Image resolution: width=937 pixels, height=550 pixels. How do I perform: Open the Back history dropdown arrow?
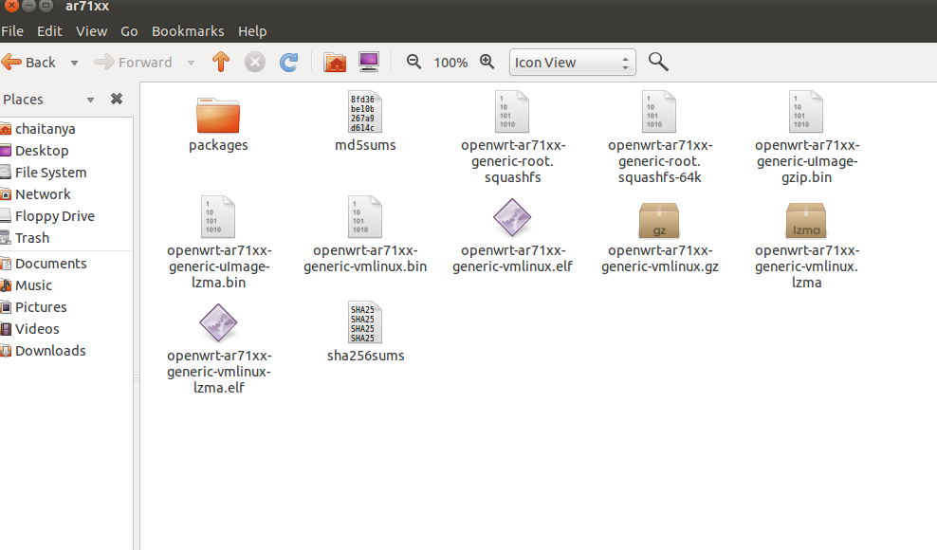point(74,63)
